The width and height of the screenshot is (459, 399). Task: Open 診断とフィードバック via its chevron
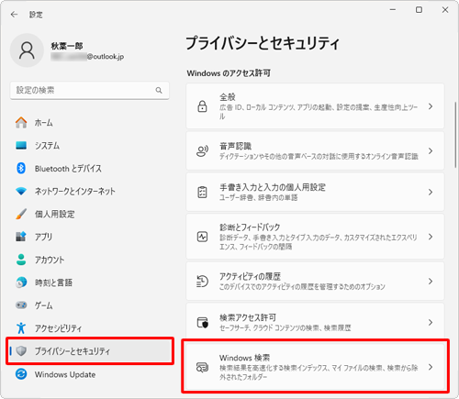(431, 237)
